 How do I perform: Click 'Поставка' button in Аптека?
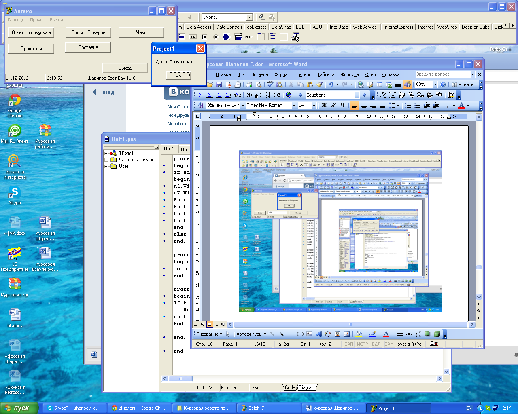[88, 47]
